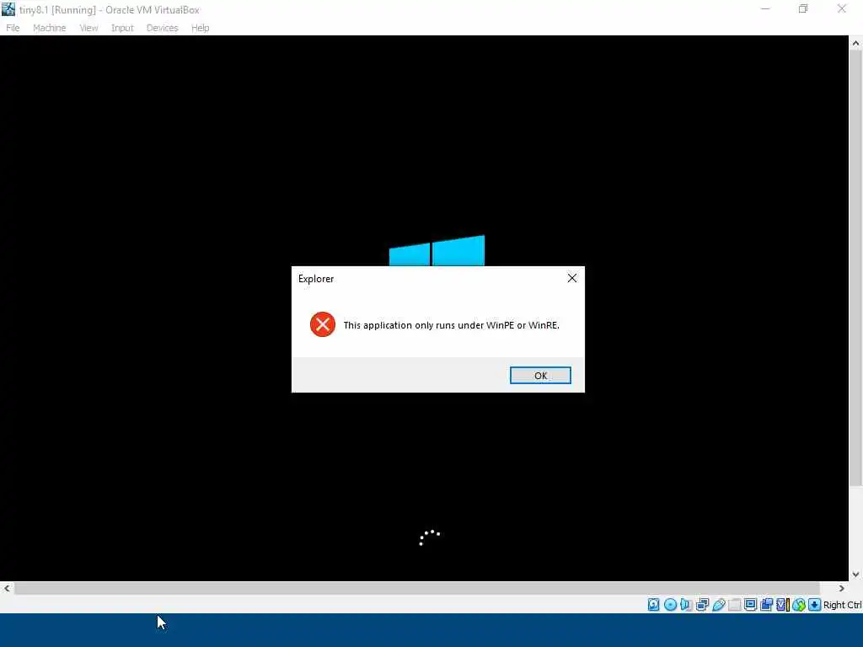Open the Help menu
Image resolution: width=863 pixels, height=647 pixels.
(x=201, y=28)
